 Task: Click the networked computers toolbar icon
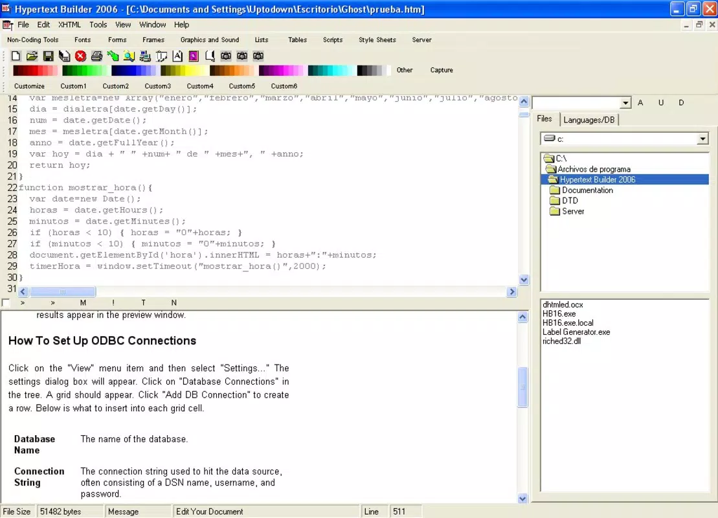point(145,56)
